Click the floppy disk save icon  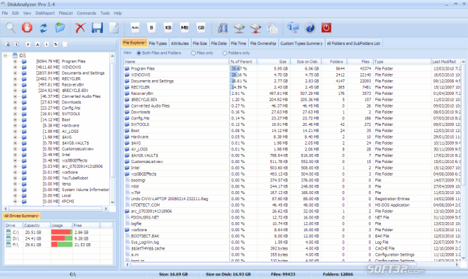coord(97,27)
